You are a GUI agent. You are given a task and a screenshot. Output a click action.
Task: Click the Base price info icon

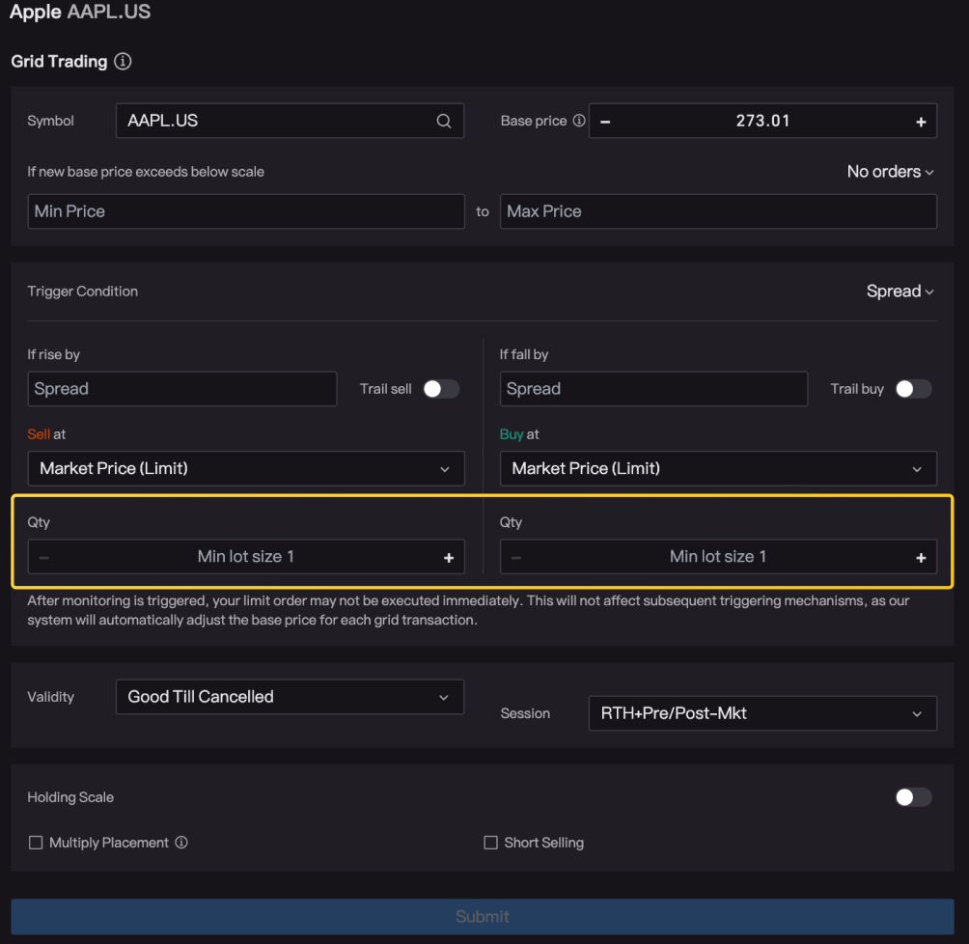point(579,122)
